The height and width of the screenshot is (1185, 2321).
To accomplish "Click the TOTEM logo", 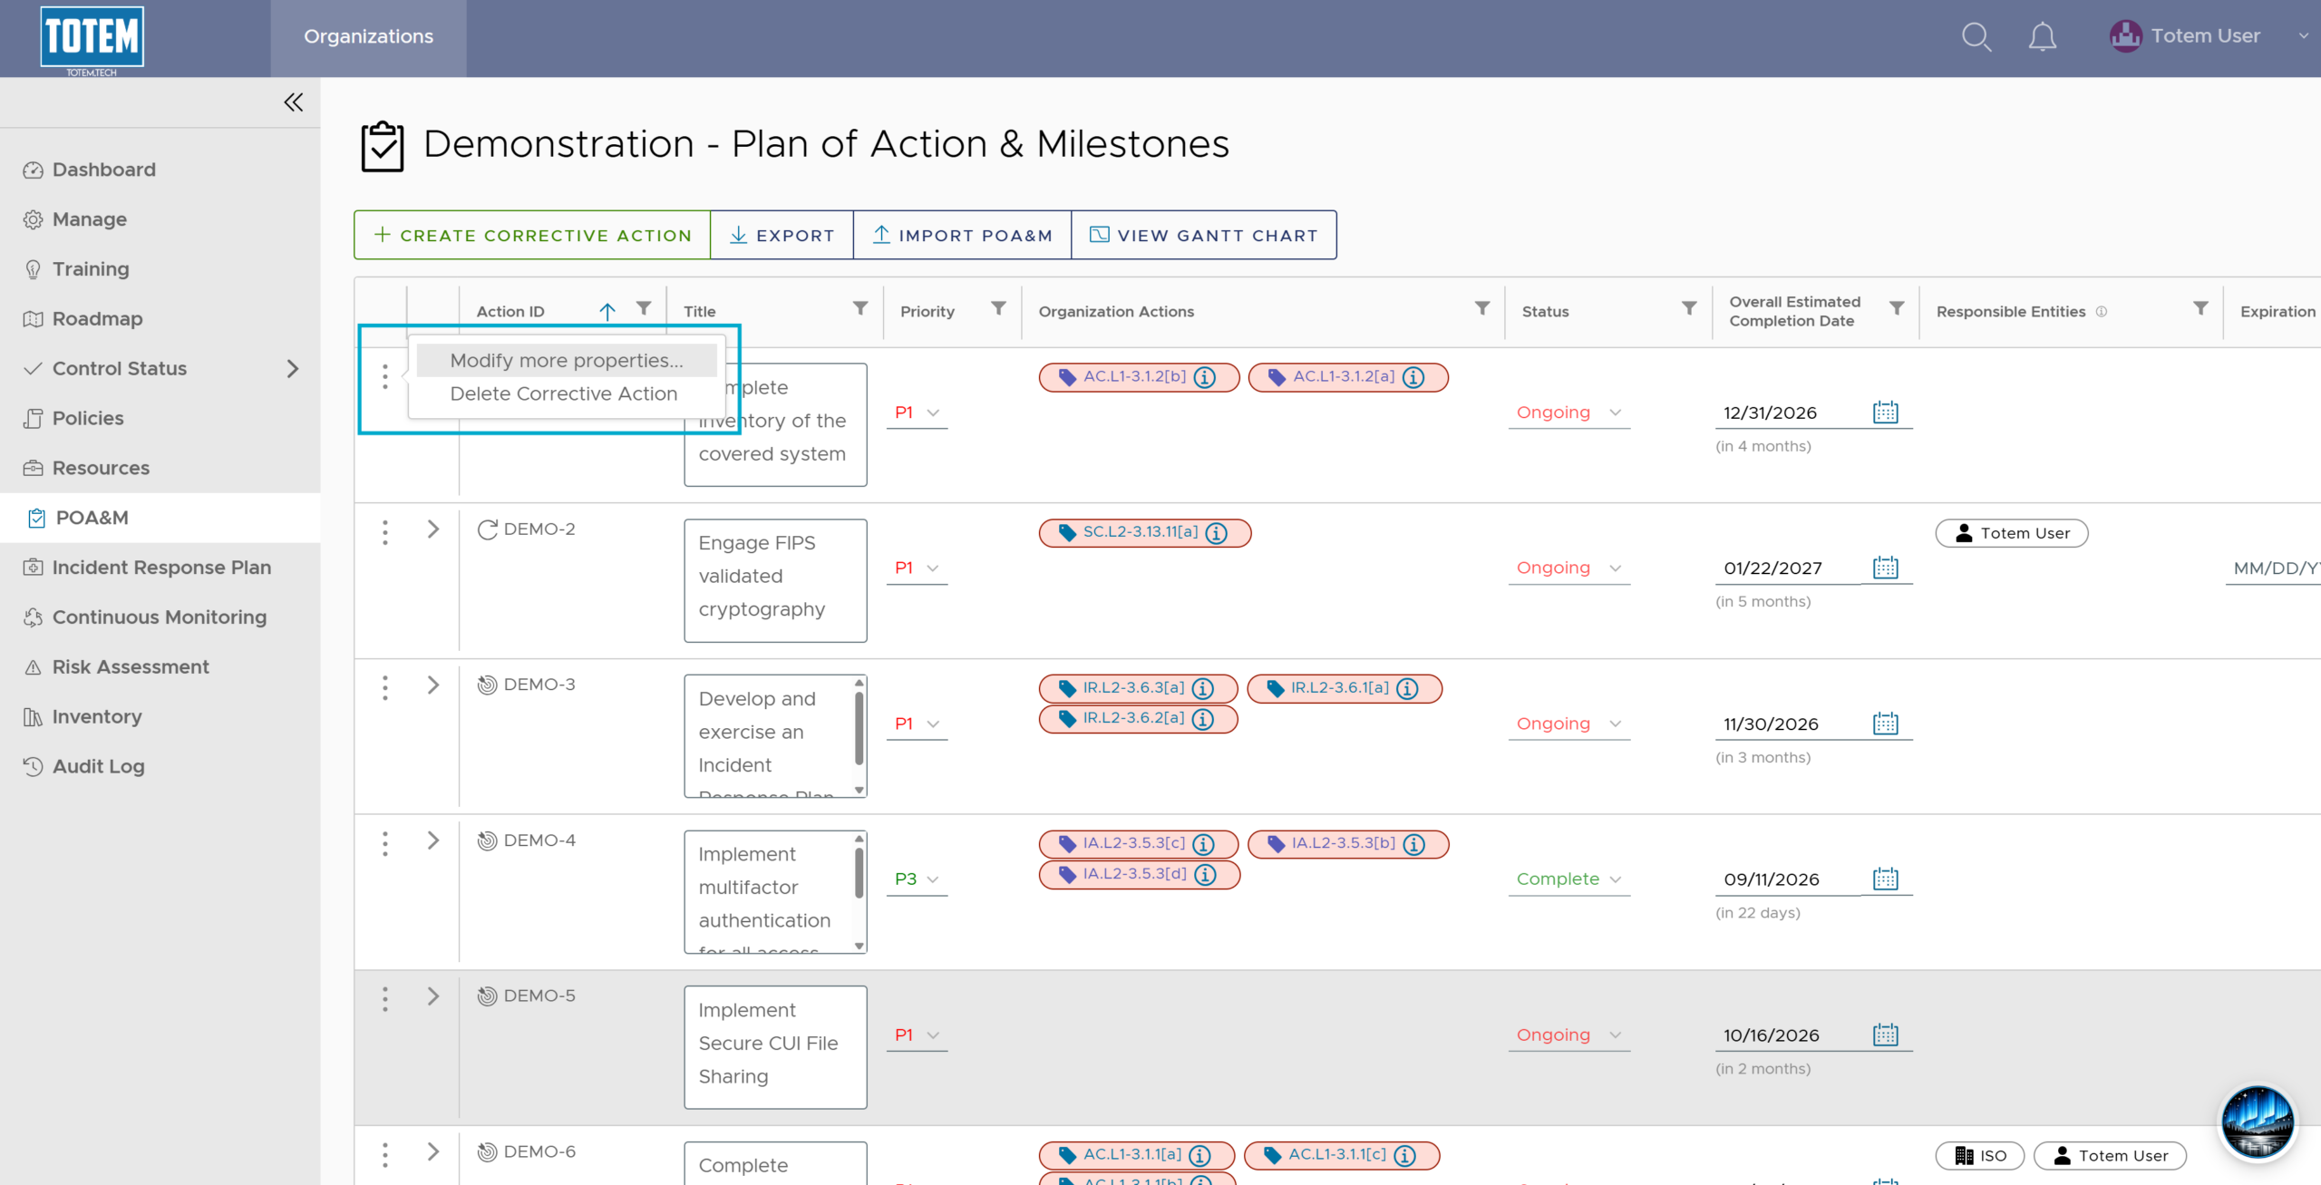I will click(92, 39).
